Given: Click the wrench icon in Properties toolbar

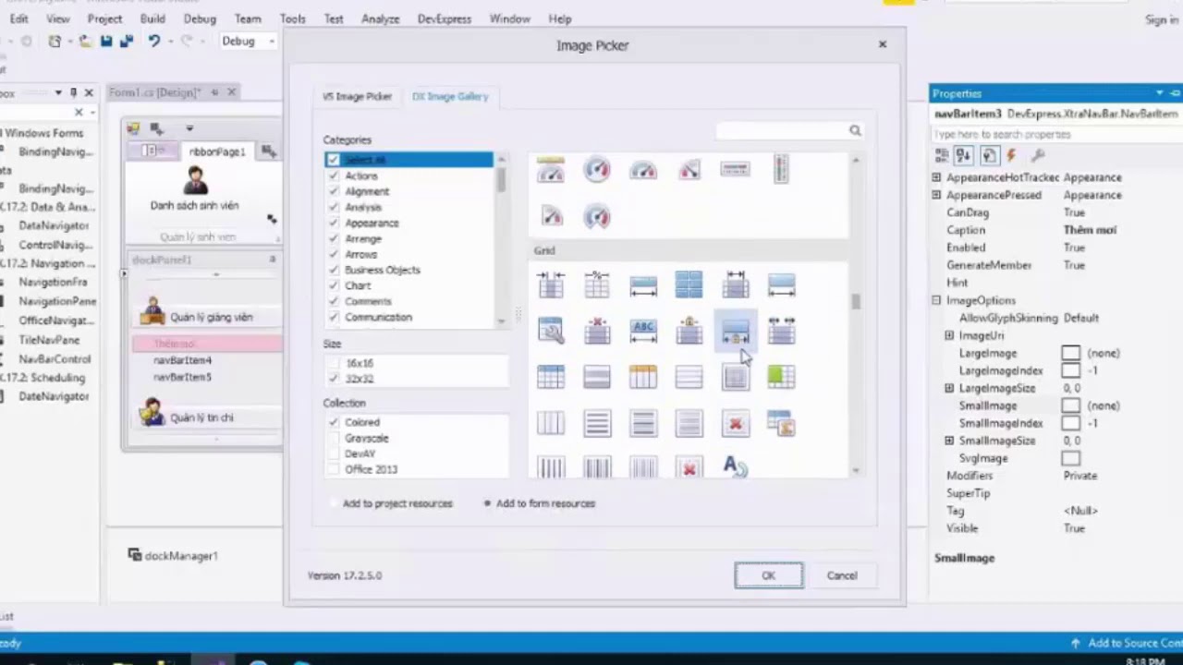Looking at the screenshot, I should (1037, 155).
